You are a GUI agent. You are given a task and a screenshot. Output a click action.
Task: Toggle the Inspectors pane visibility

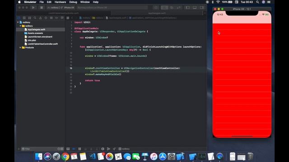tap(202, 8)
